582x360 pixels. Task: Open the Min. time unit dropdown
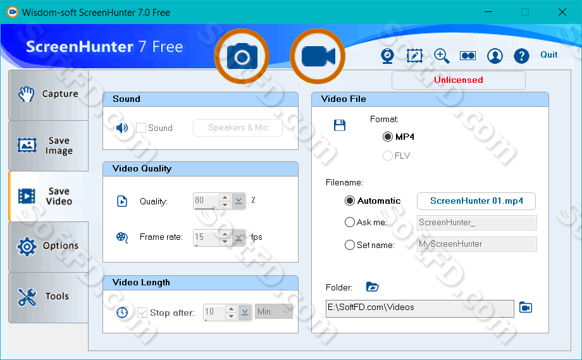click(x=273, y=312)
